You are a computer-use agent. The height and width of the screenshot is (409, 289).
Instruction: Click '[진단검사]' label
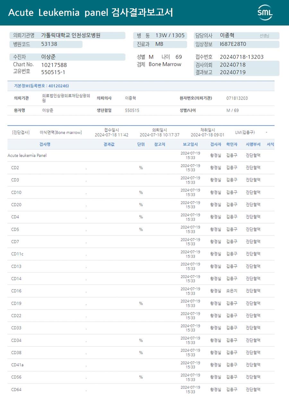[21, 132]
